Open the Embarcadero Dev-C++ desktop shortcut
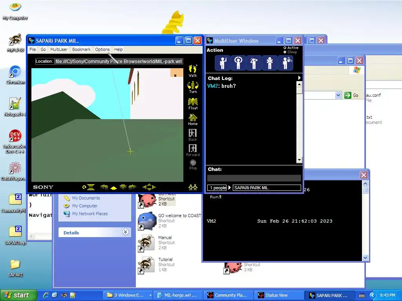The image size is (402, 301). pos(15,141)
